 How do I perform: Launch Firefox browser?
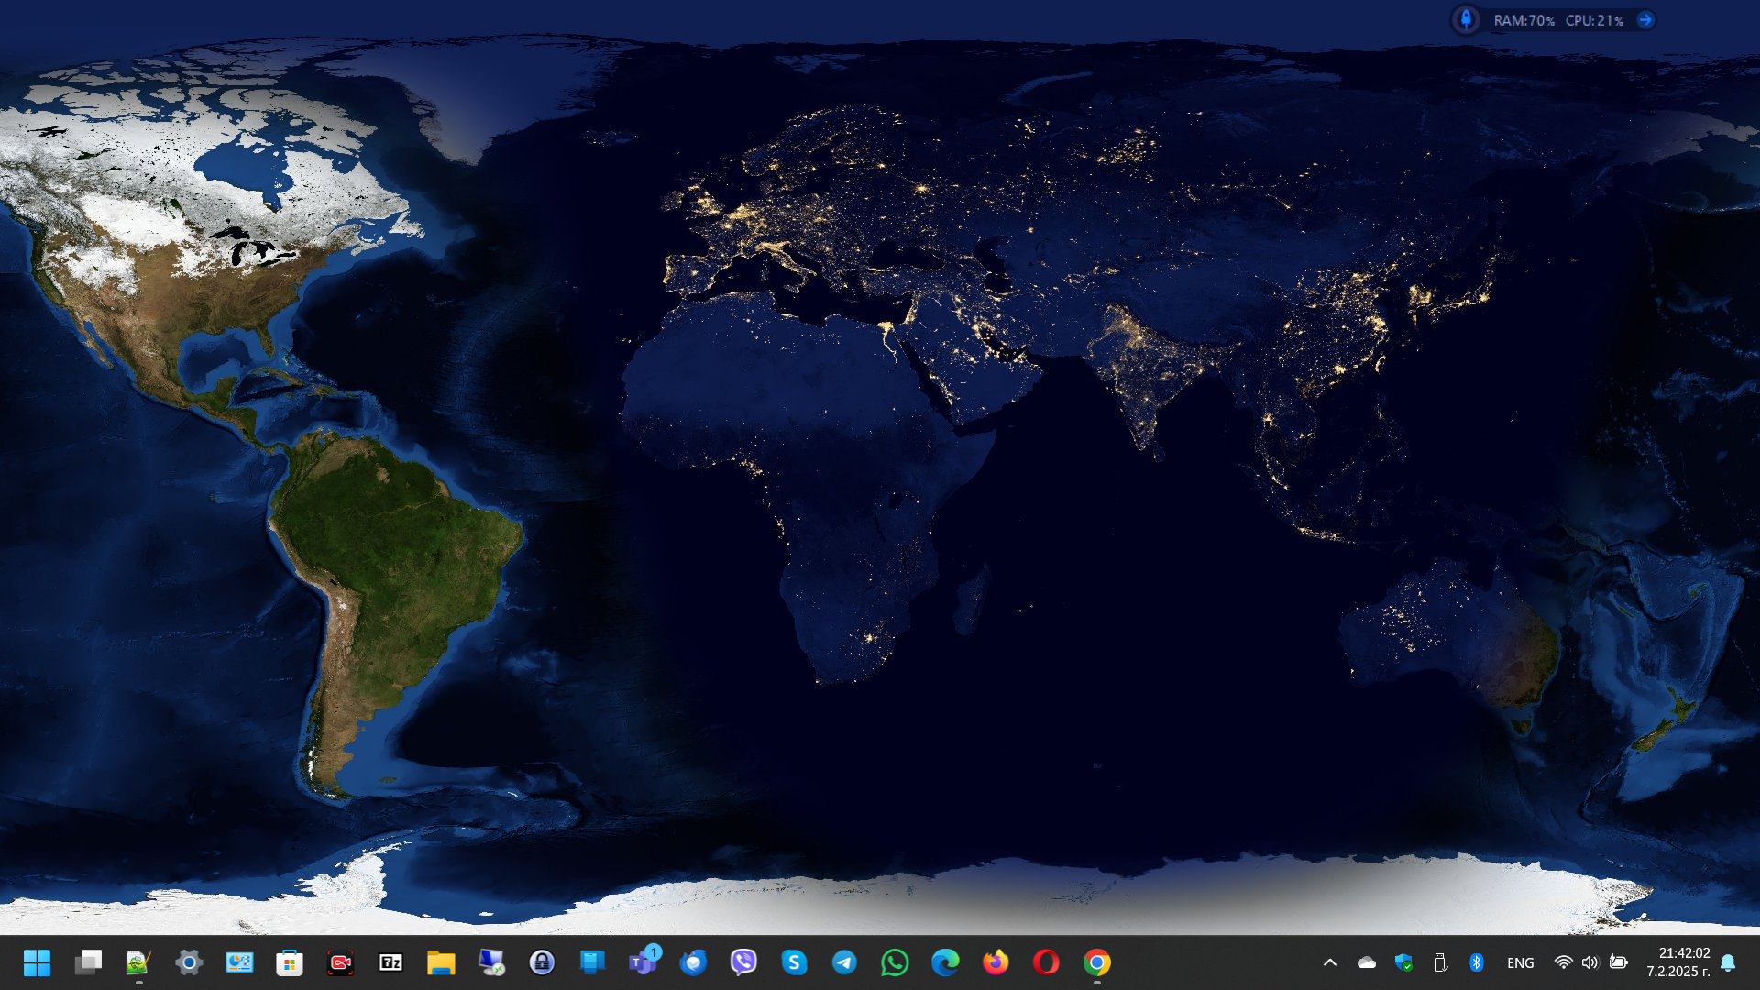pos(995,962)
